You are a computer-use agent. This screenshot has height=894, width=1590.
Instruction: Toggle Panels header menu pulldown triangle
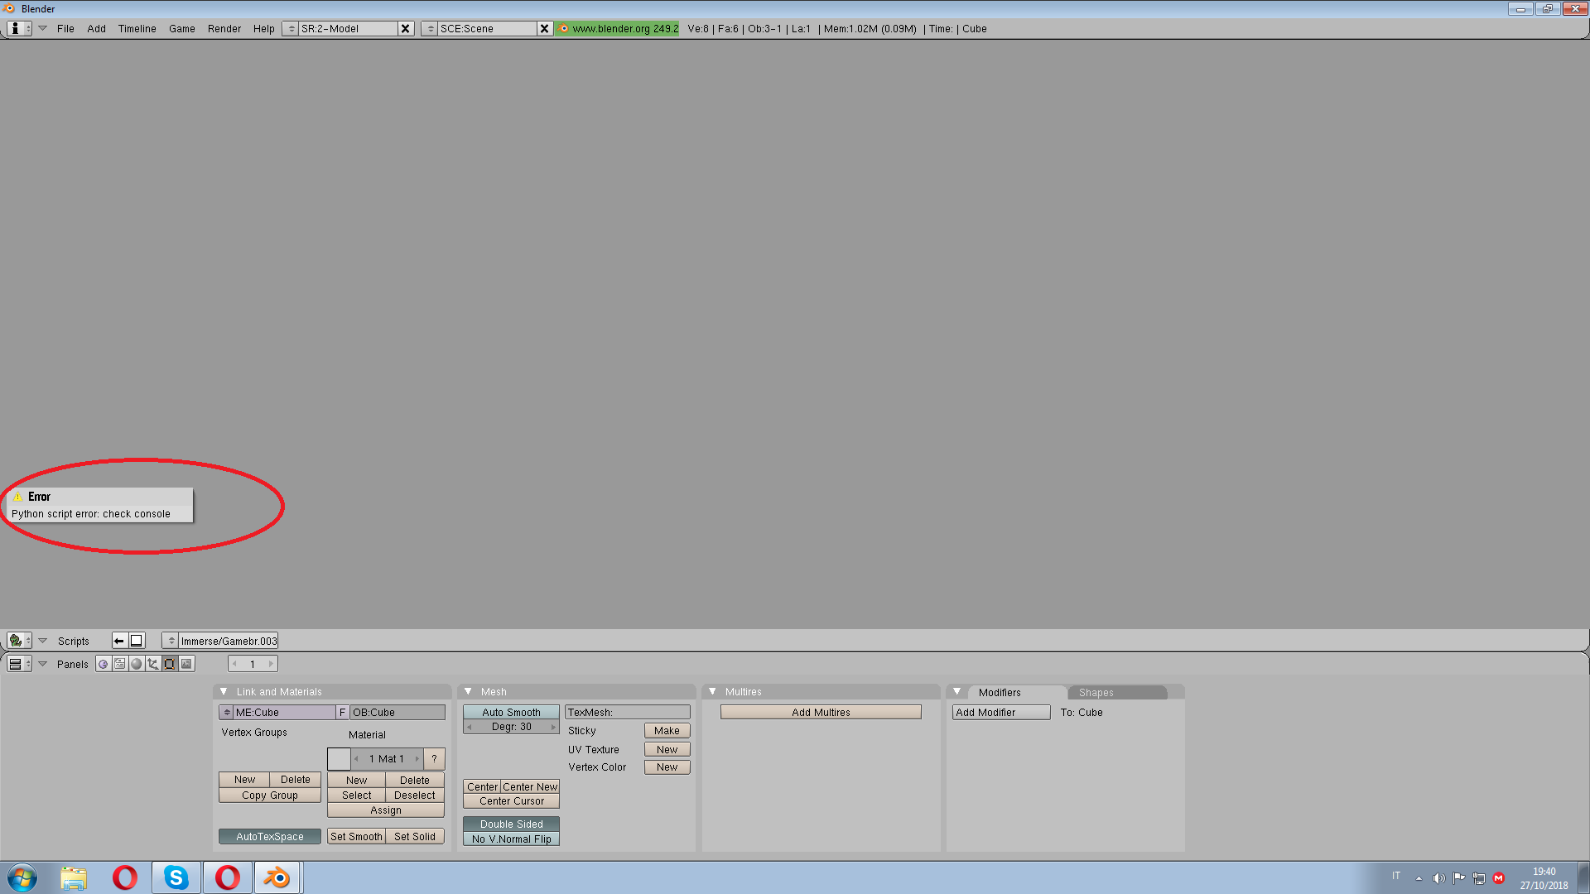(x=43, y=664)
